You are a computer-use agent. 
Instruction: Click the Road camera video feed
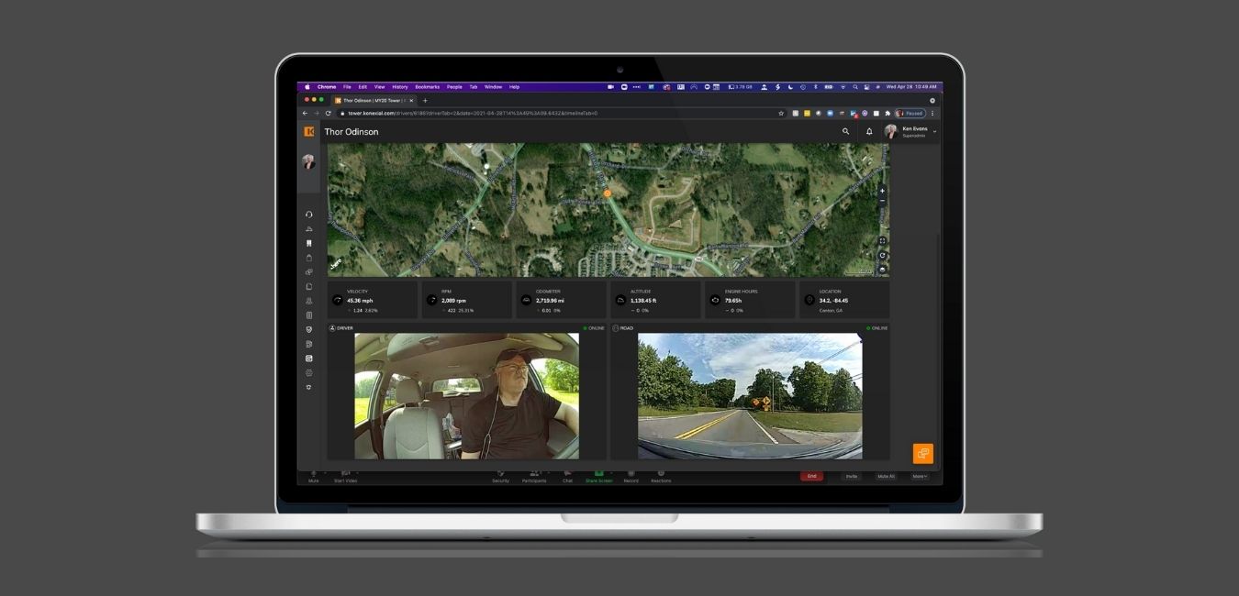point(750,396)
